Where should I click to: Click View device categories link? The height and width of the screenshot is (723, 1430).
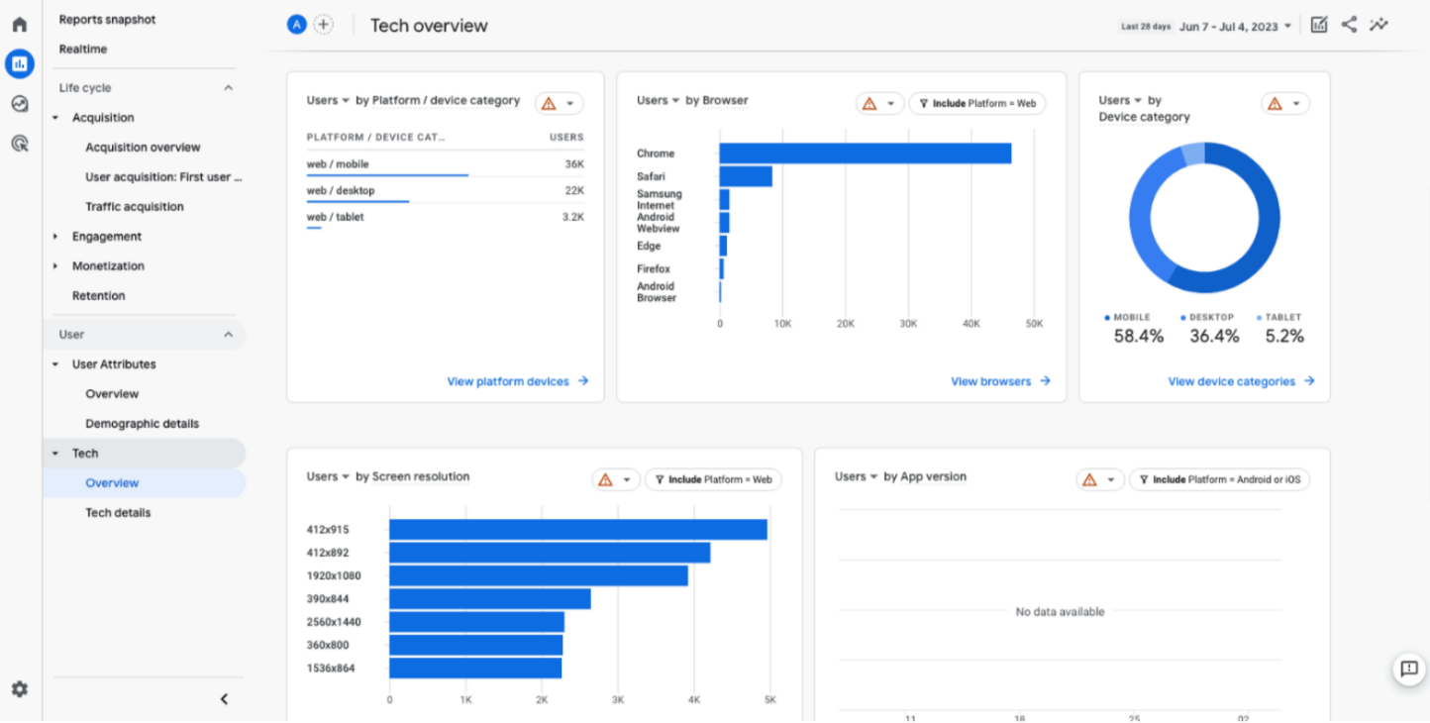click(x=1241, y=381)
